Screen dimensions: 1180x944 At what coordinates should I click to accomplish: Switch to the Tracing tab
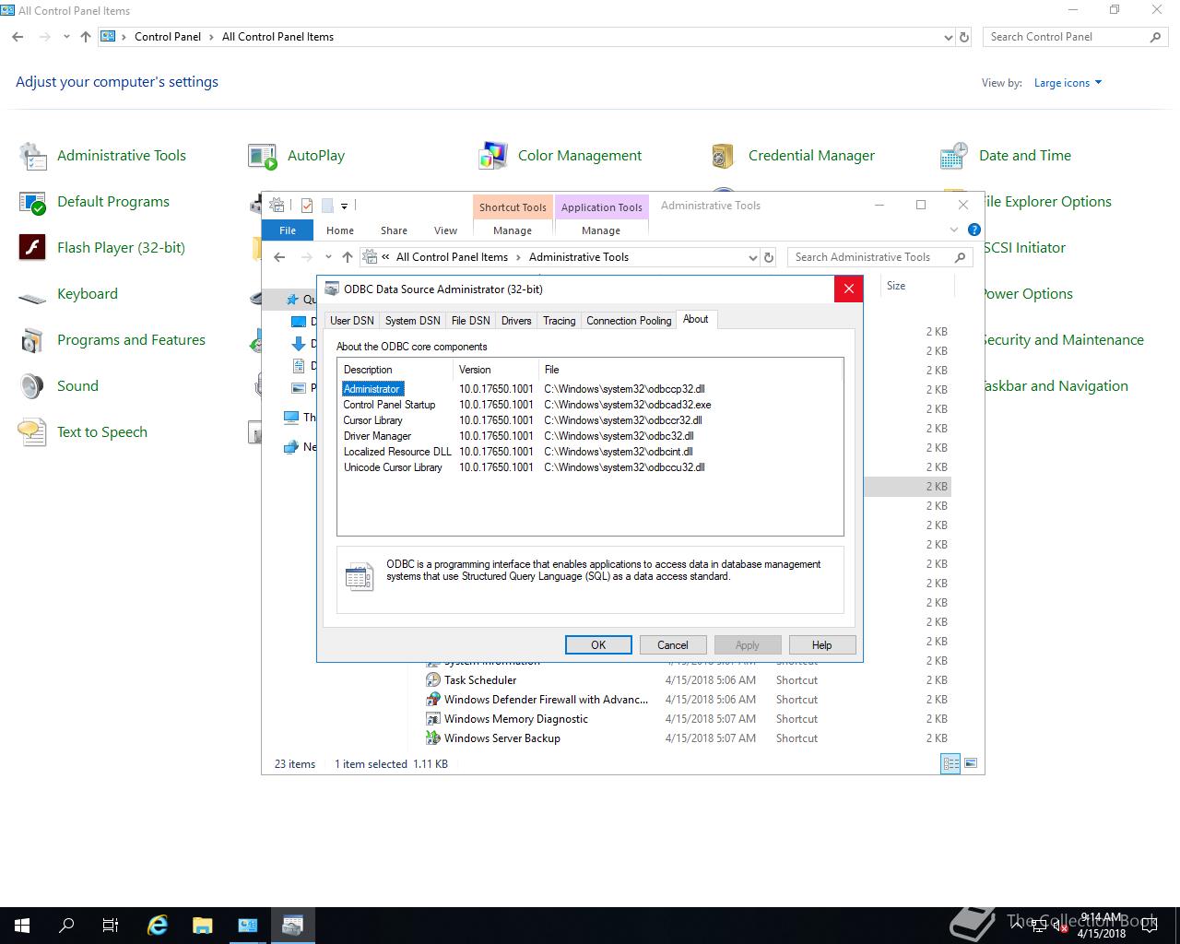click(x=559, y=321)
